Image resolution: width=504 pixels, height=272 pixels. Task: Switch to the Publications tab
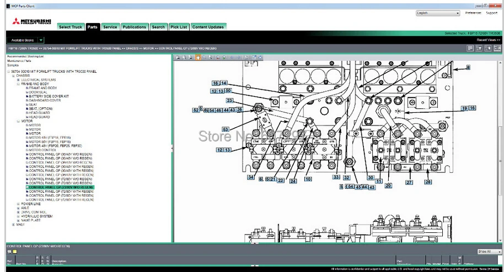click(135, 27)
